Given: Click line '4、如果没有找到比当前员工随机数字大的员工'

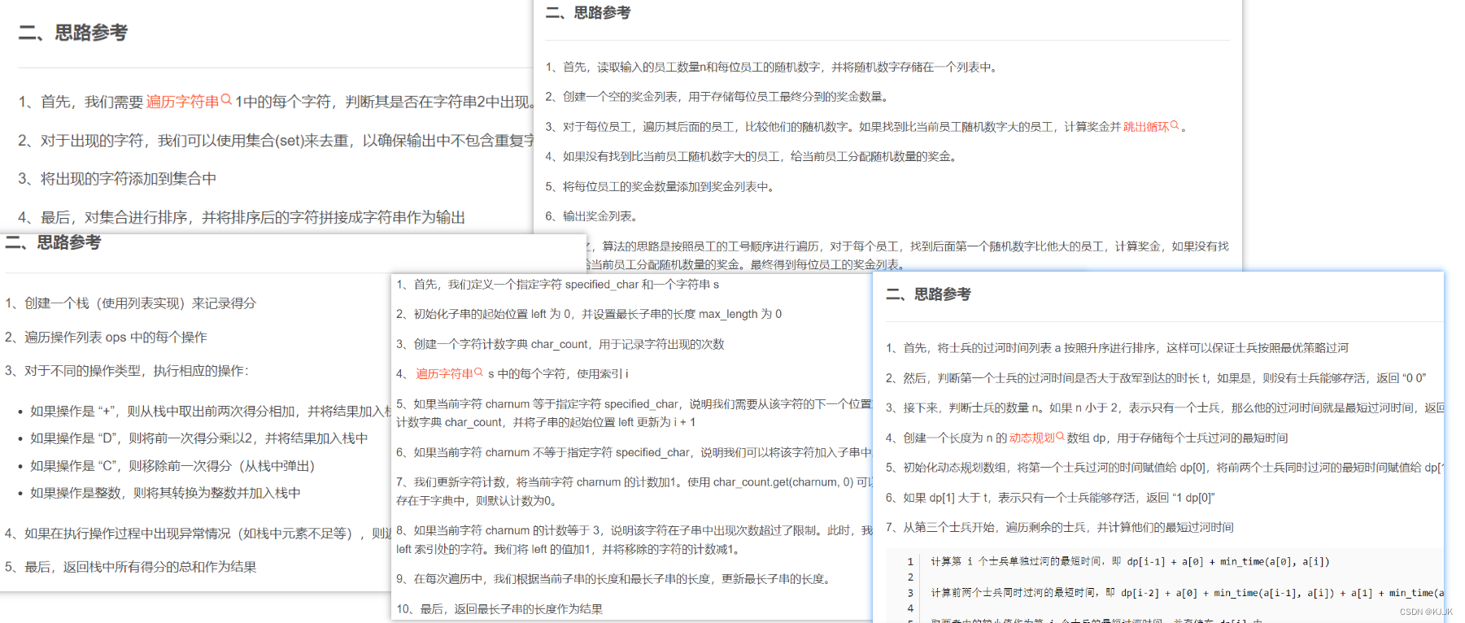Looking at the screenshot, I should pos(752,156).
